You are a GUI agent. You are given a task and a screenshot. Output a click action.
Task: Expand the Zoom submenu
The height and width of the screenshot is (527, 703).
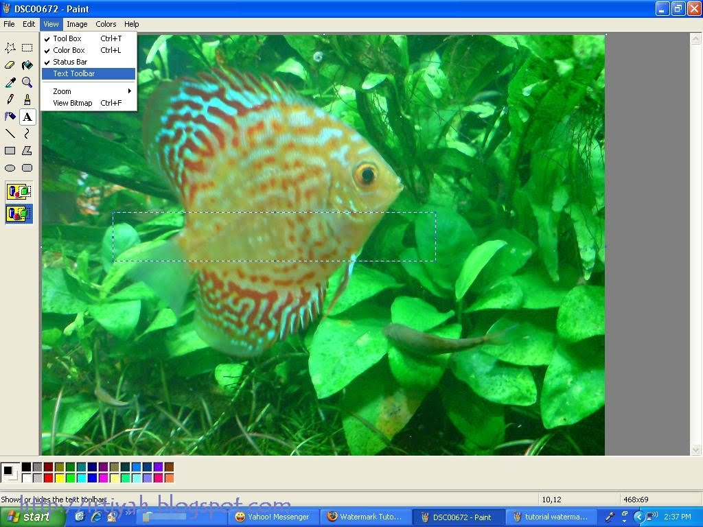pos(89,91)
